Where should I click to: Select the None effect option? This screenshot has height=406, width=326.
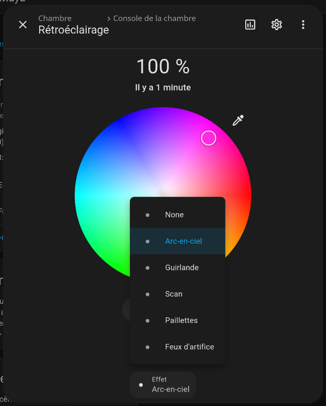178,215
